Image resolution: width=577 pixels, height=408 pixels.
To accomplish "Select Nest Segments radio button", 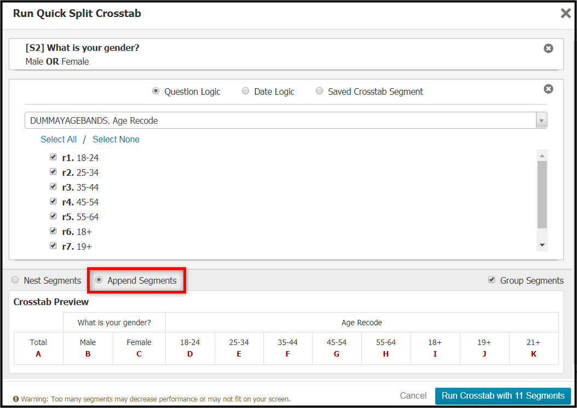I will (x=15, y=280).
